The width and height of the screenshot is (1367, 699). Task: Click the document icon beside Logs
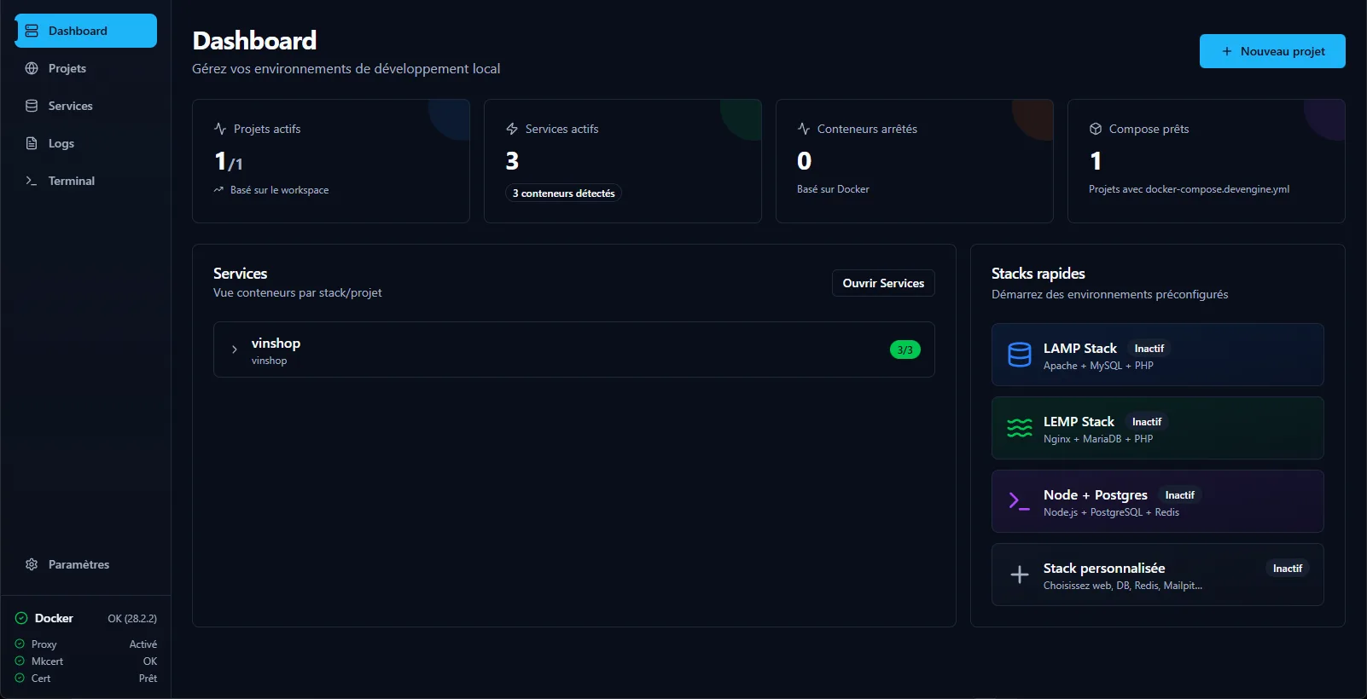point(32,143)
